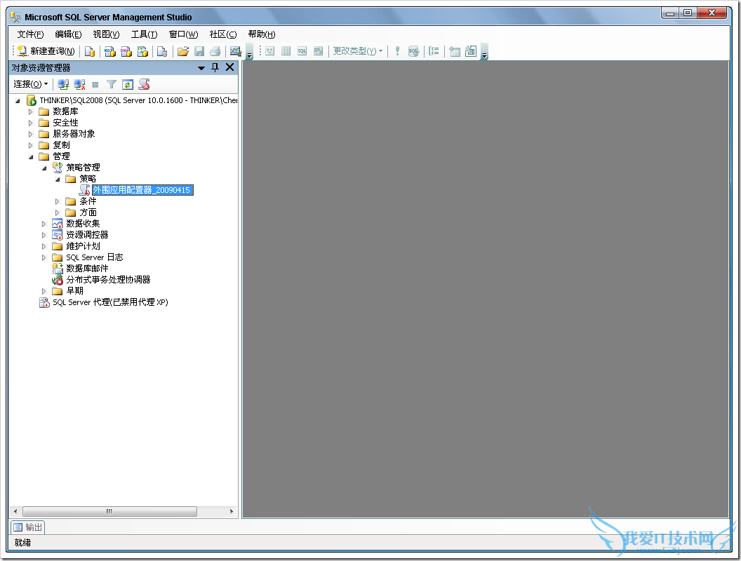Close the 对象资源管理器 panel
741x561 pixels.
click(x=229, y=67)
